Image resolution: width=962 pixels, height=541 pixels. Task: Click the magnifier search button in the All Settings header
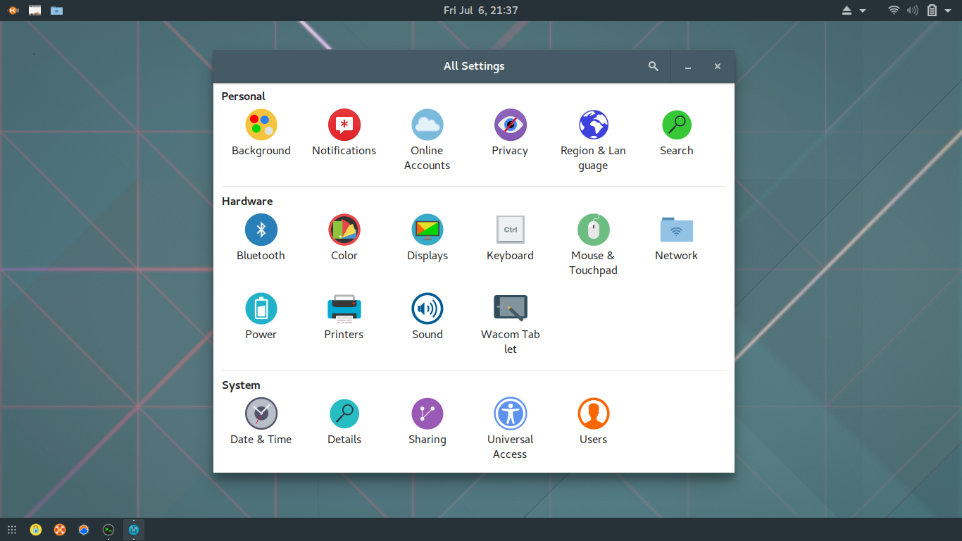654,66
